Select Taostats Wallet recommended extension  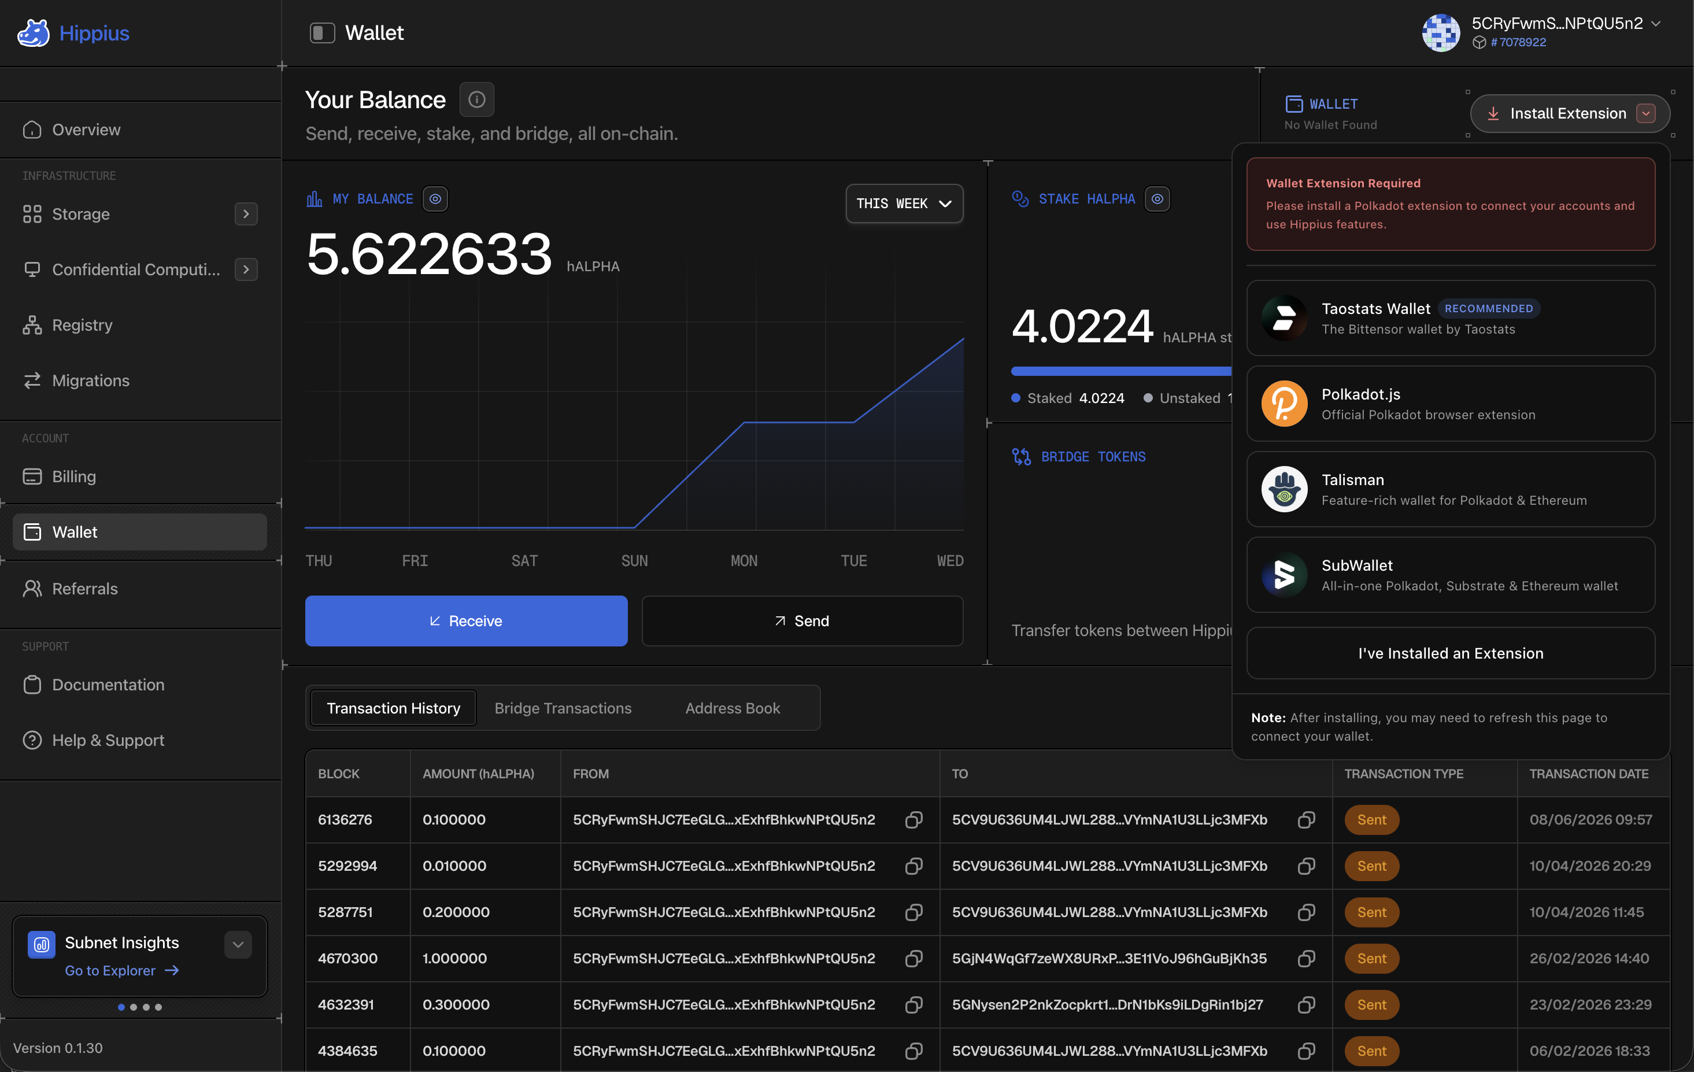tap(1451, 318)
